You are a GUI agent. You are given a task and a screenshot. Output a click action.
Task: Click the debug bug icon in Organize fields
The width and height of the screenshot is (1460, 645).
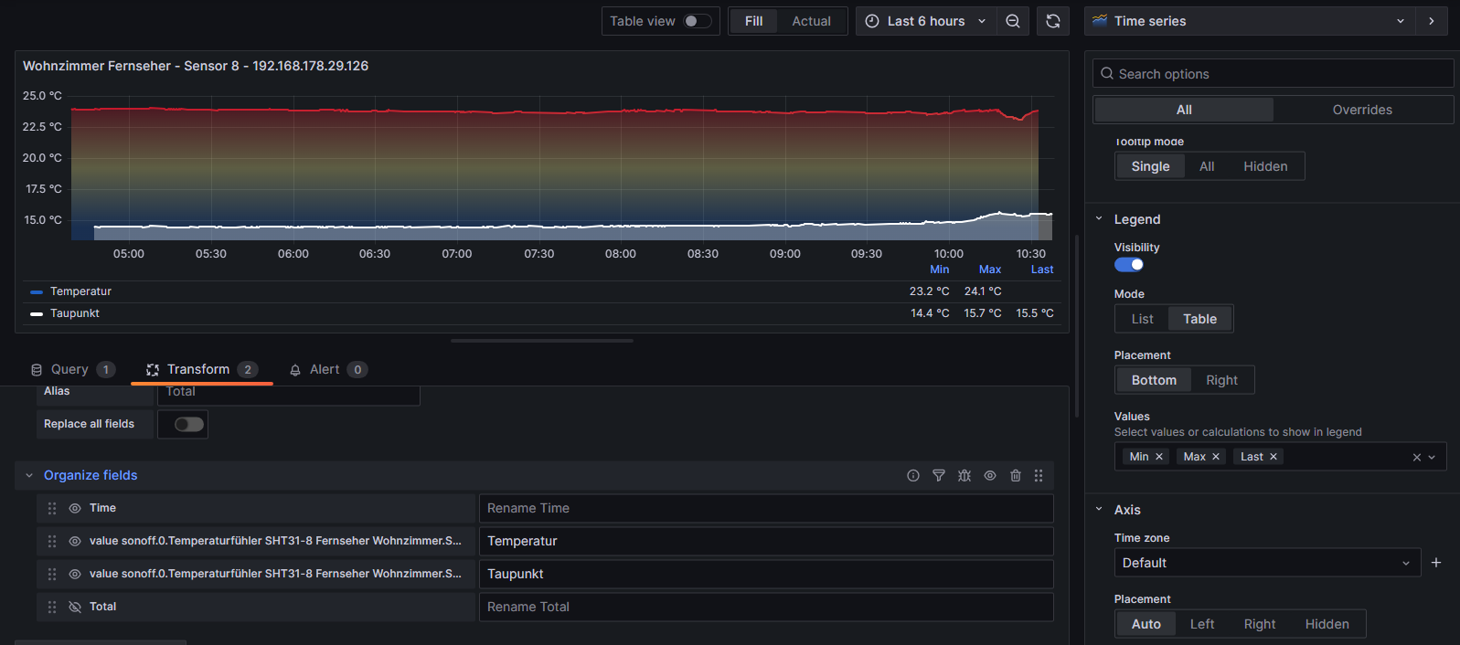pos(964,475)
